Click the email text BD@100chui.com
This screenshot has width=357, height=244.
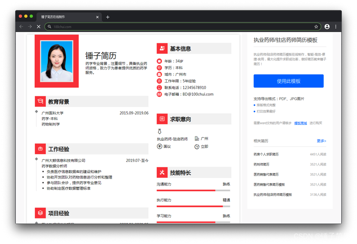coord(198,94)
